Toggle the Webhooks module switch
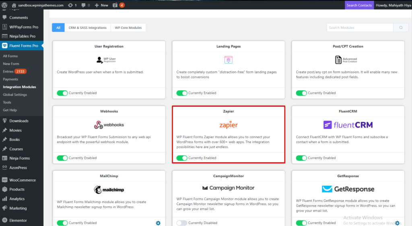Image resolution: width=412 pixels, height=226 pixels. pos(62,158)
